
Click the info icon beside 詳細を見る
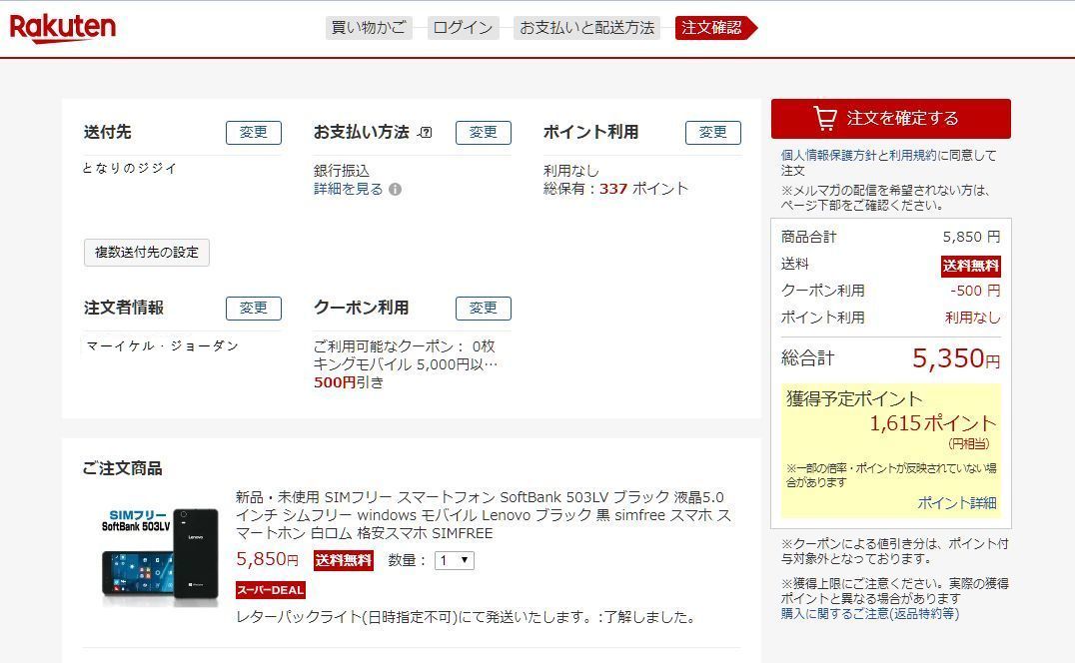click(396, 190)
